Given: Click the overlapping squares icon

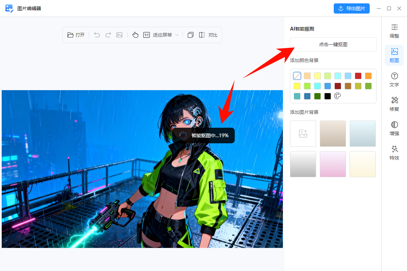Looking at the screenshot, I should [191, 35].
